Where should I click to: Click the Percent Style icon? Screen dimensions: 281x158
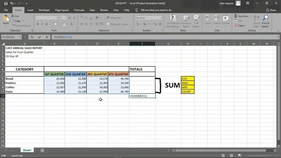[144, 24]
